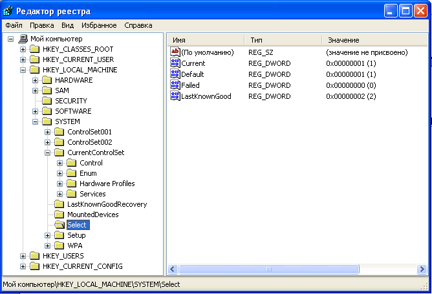Collapse the Мой компьютер root node
This screenshot has width=432, height=294.
(10, 39)
